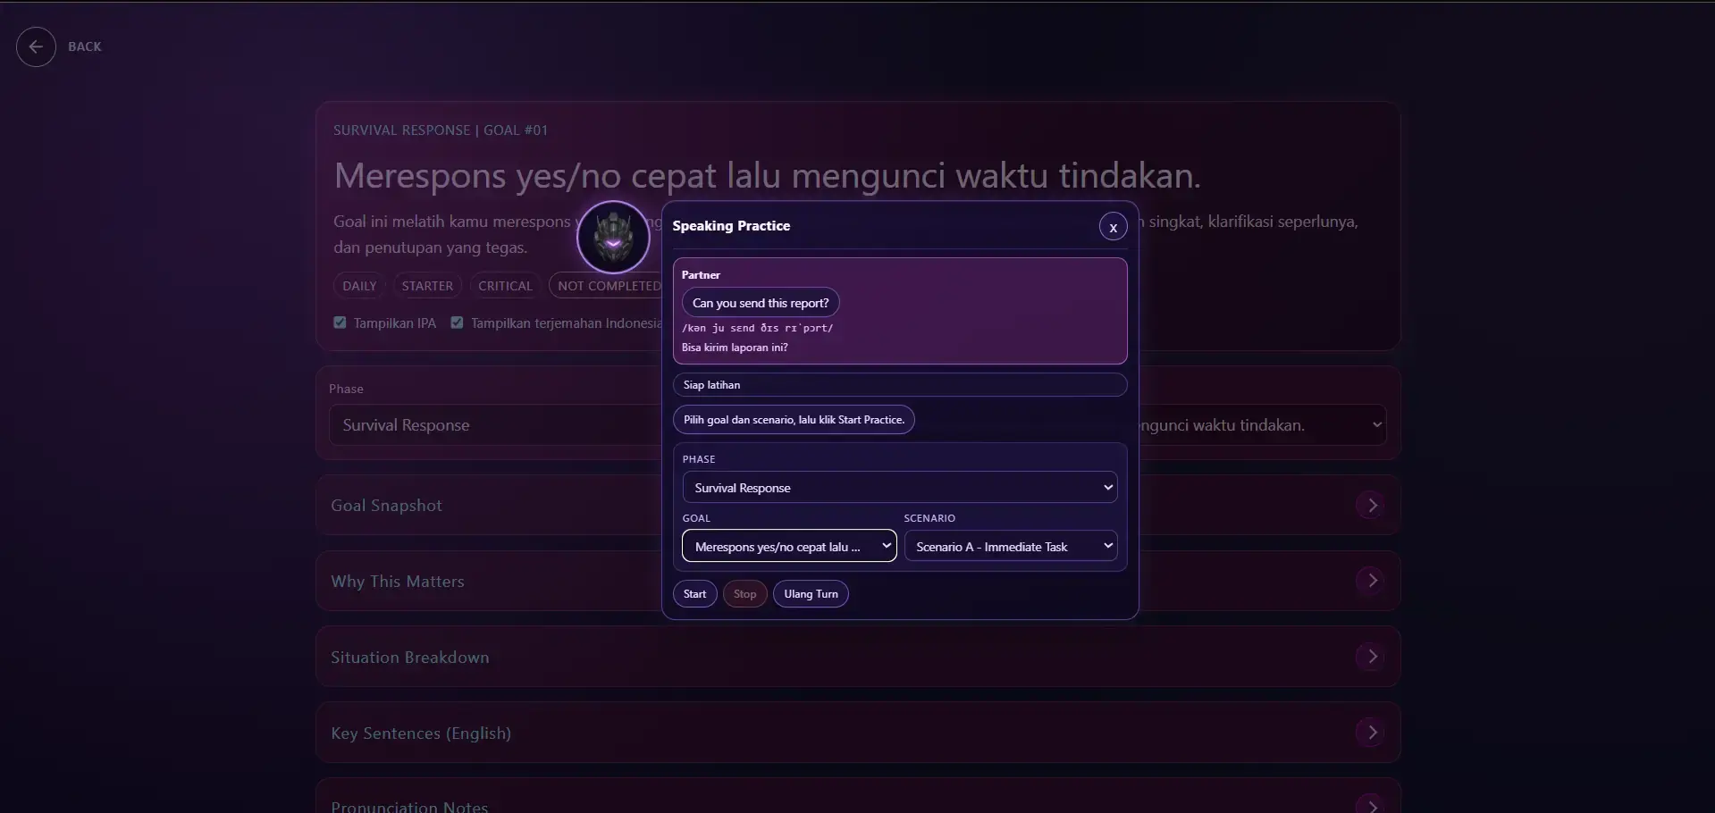Click the Why This Matters heading
Viewport: 1715px width, 813px height.
tap(398, 582)
